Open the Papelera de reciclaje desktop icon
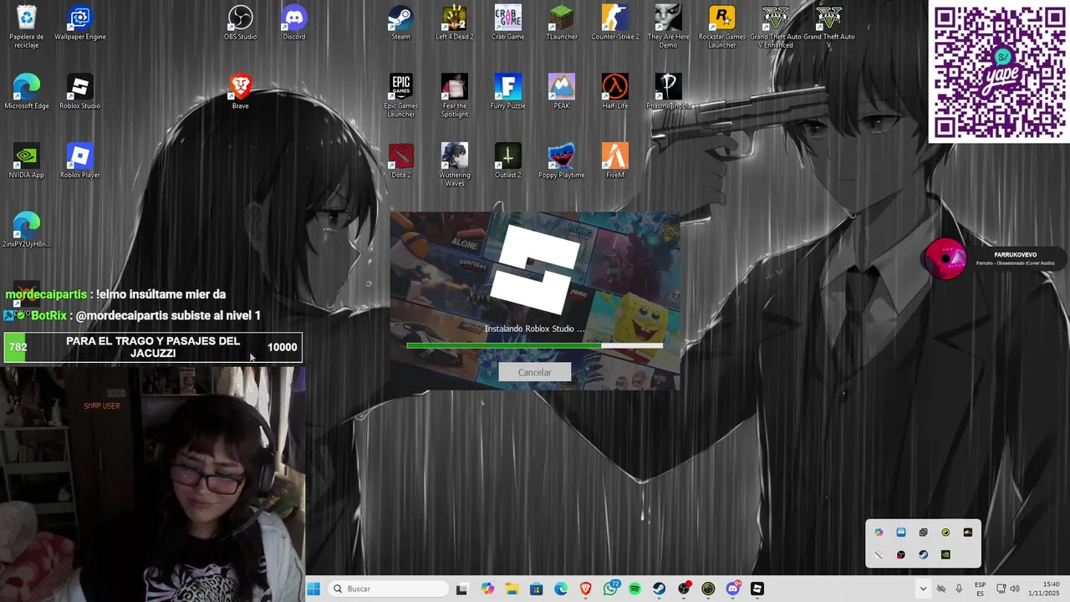Image resolution: width=1070 pixels, height=602 pixels. 27,27
